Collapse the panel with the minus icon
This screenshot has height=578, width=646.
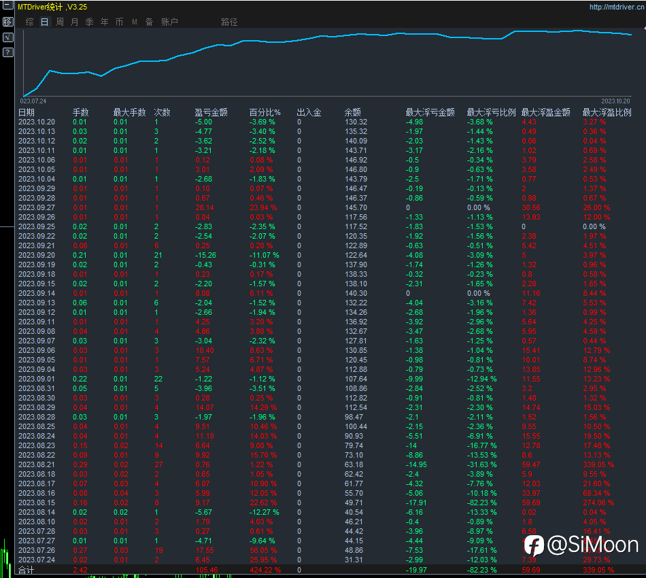pyautogui.click(x=8, y=5)
